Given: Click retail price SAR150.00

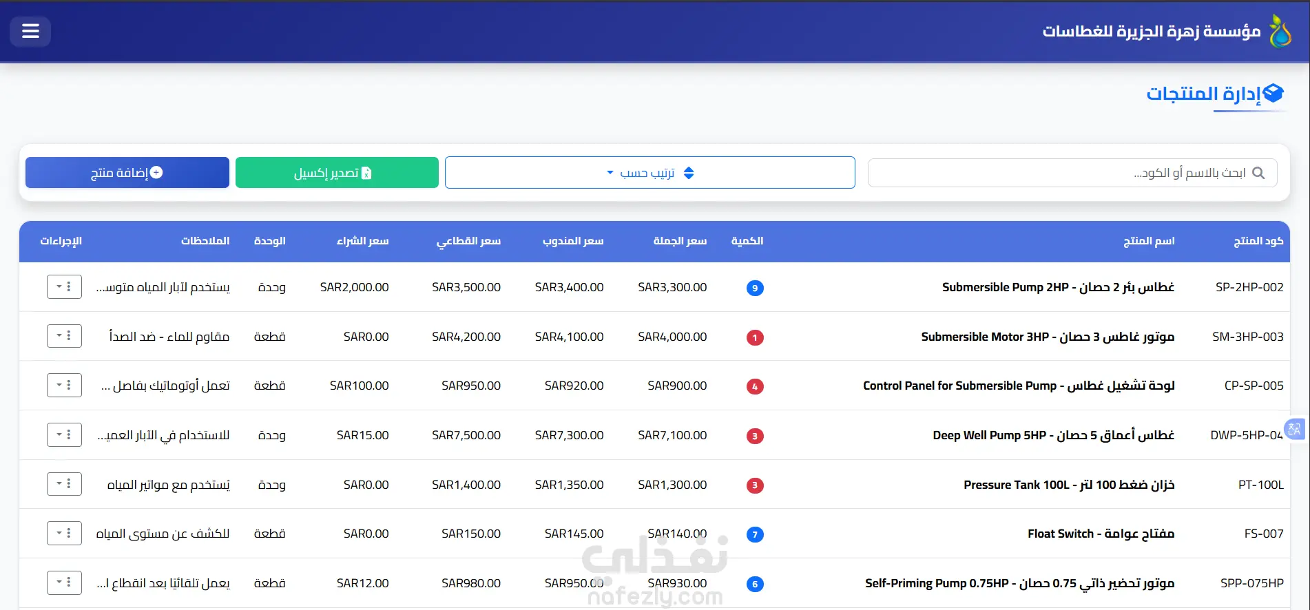Looking at the screenshot, I should click(471, 534).
